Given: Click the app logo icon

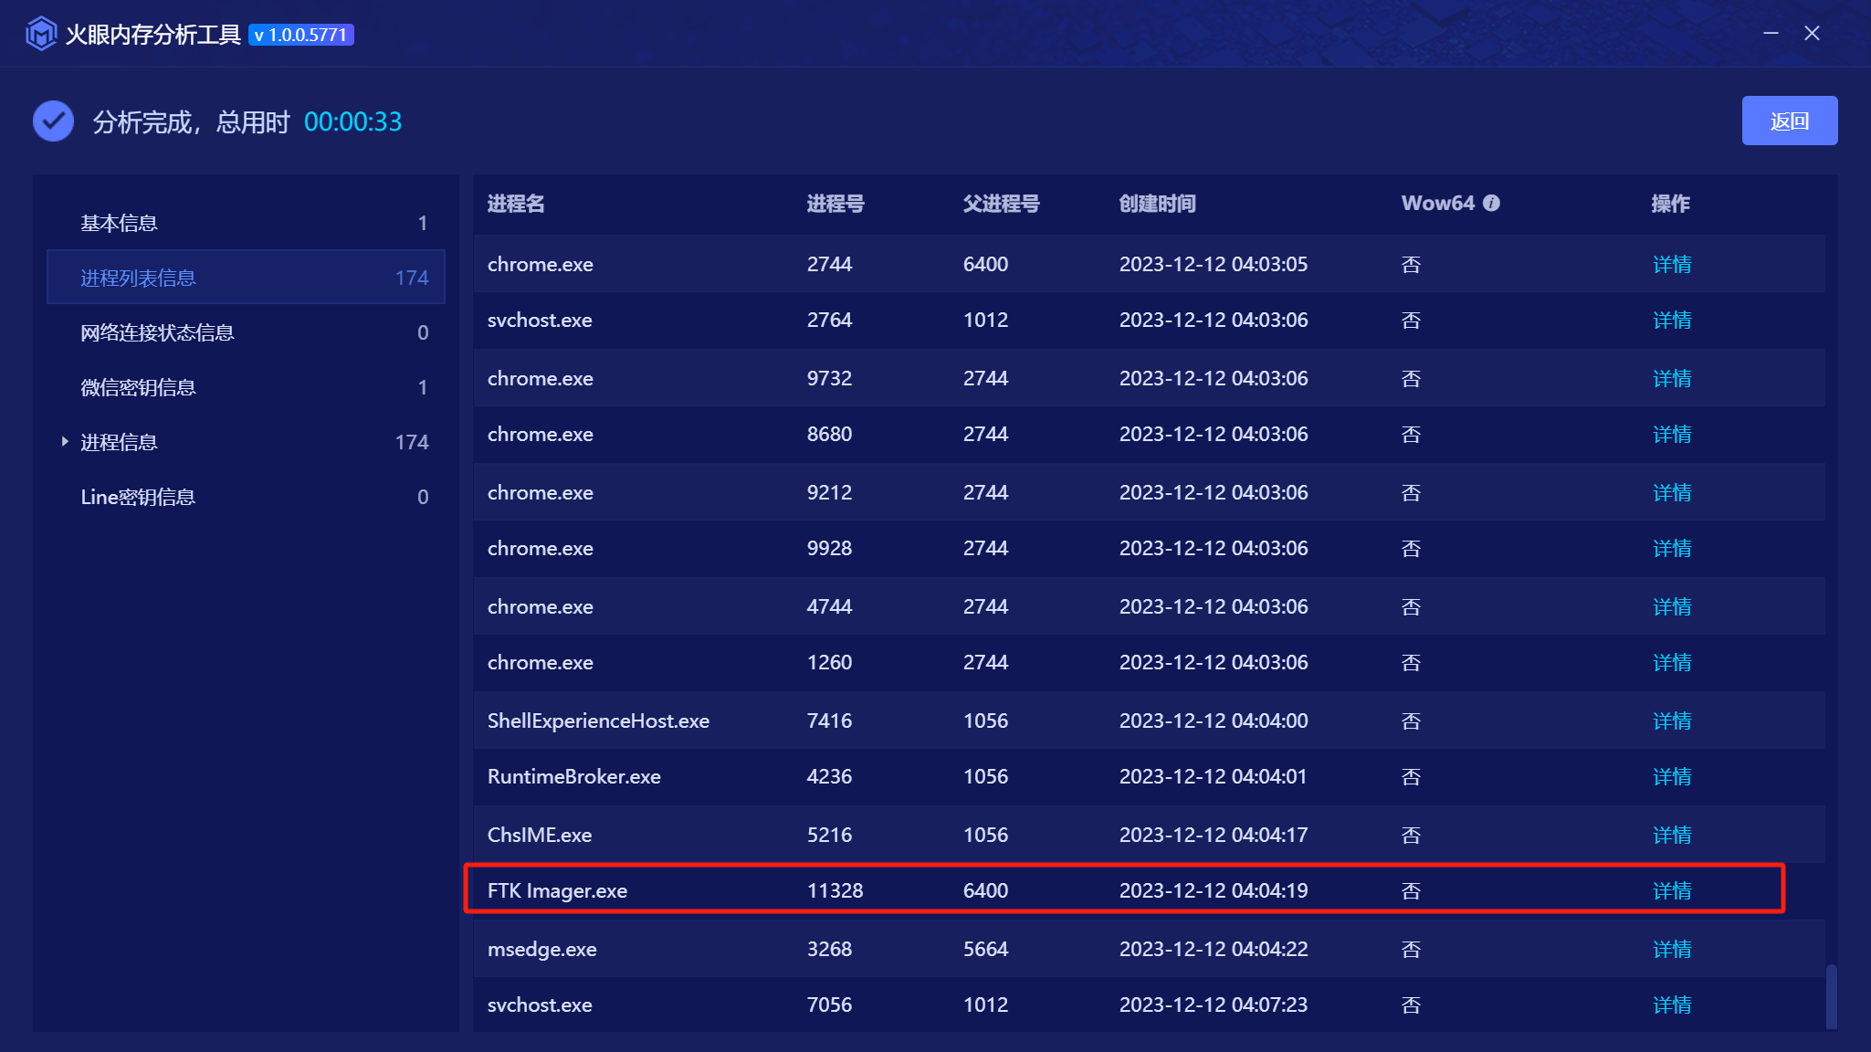Looking at the screenshot, I should [x=40, y=35].
